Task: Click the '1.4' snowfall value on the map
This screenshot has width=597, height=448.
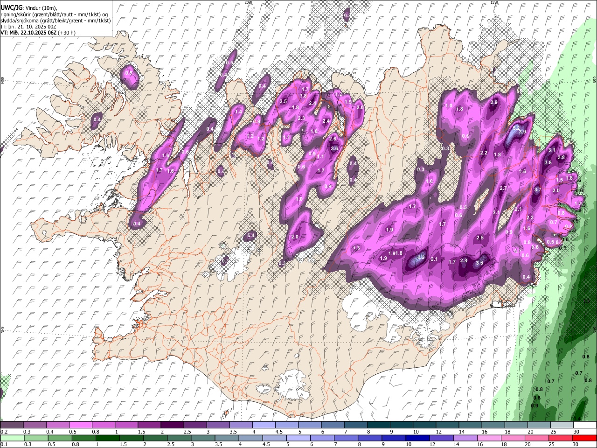Action: pyautogui.click(x=238, y=112)
